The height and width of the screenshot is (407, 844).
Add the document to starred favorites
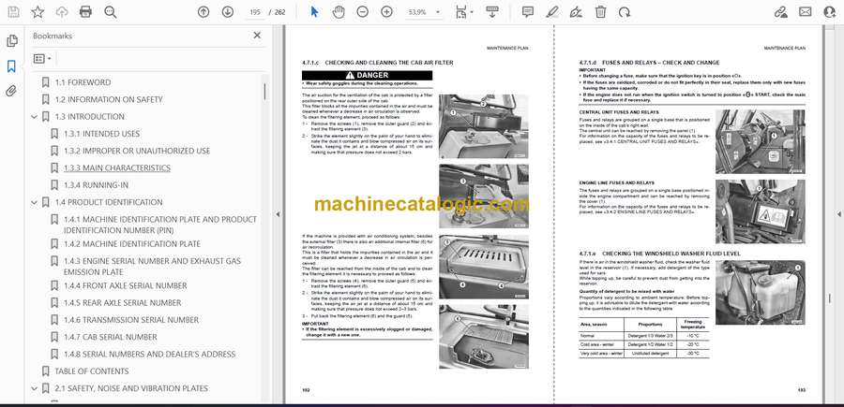38,12
